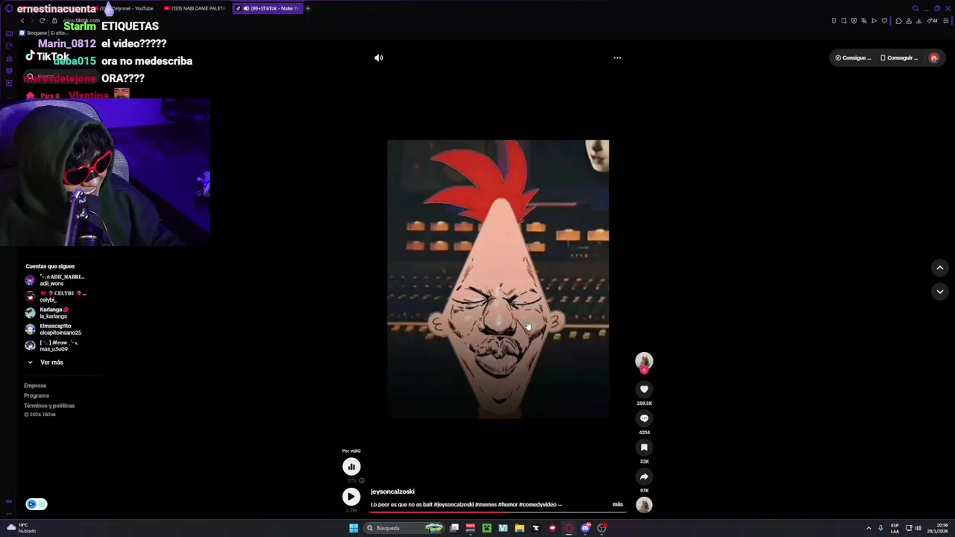Image resolution: width=955 pixels, height=537 pixels.
Task: Go to the previous video with up chevron
Action: coord(940,268)
